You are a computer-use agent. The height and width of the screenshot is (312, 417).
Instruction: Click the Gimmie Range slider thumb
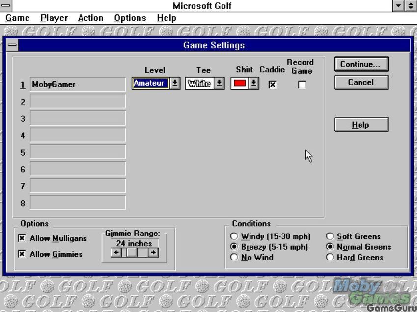(x=132, y=252)
